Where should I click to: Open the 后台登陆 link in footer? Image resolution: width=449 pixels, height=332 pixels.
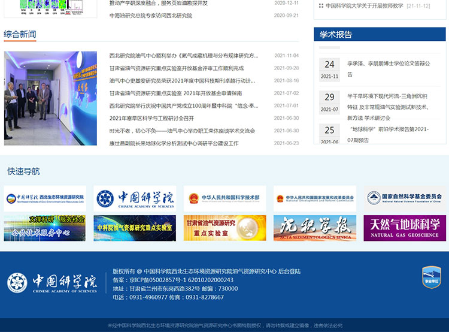[289, 271]
